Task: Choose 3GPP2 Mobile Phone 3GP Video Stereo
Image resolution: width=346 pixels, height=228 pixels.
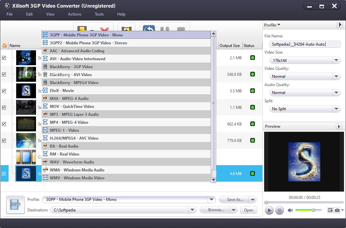Action: click(x=126, y=43)
